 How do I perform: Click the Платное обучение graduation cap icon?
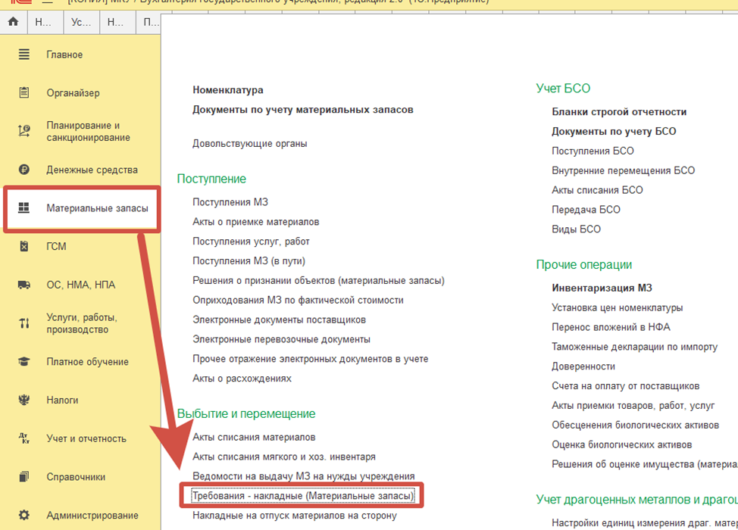24,362
